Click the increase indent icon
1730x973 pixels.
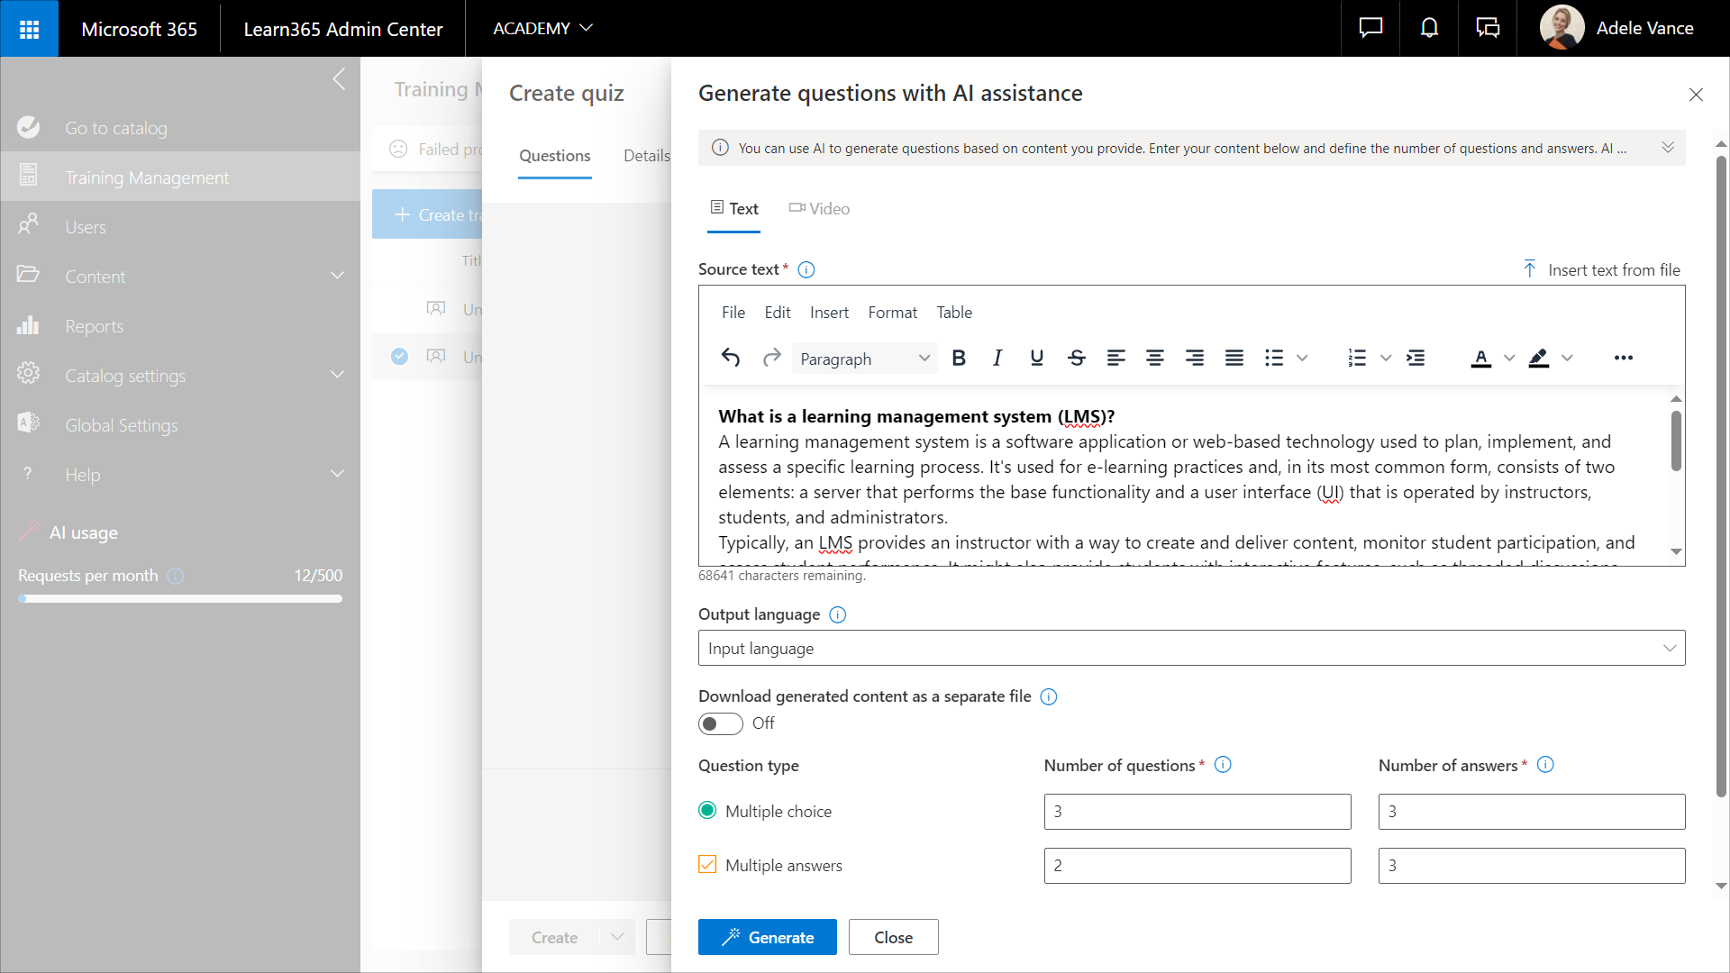click(1416, 359)
